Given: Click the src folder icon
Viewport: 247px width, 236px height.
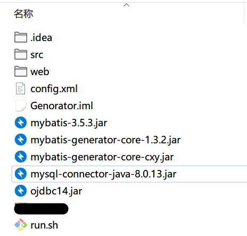Looking at the screenshot, I should (x=21, y=54).
